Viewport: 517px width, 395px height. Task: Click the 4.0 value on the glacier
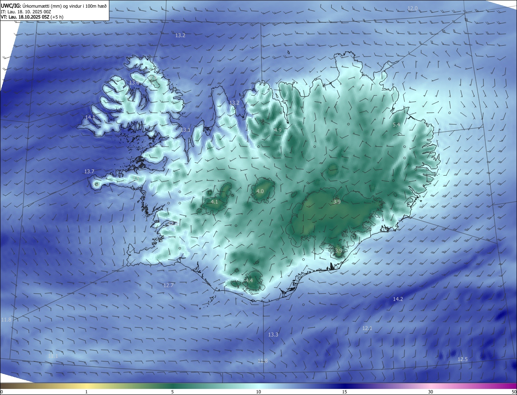260,191
